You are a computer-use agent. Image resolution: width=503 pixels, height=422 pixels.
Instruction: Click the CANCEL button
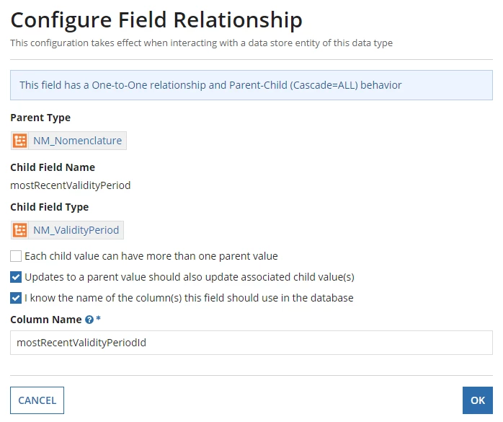point(37,400)
